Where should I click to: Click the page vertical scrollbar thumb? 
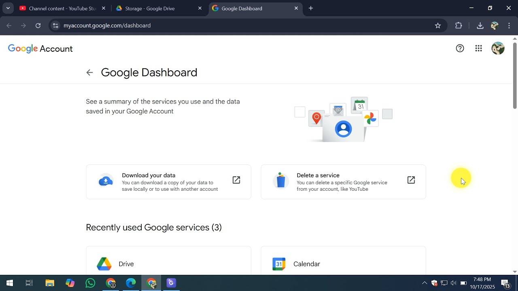click(515, 76)
